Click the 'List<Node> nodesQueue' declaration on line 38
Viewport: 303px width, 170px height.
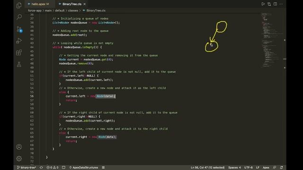(x=86, y=23)
